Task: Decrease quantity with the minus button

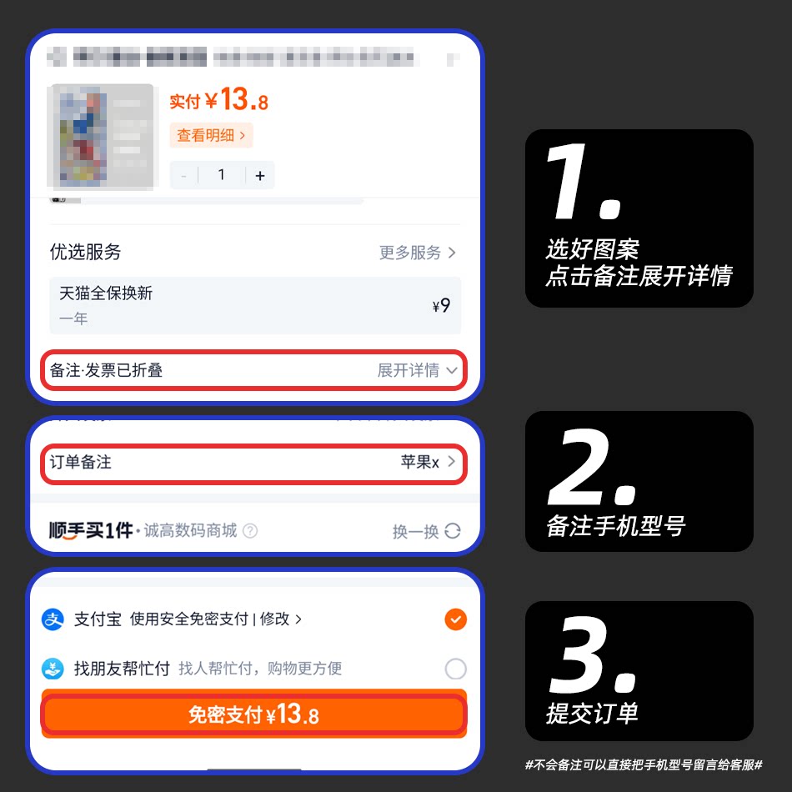Action: (x=184, y=175)
